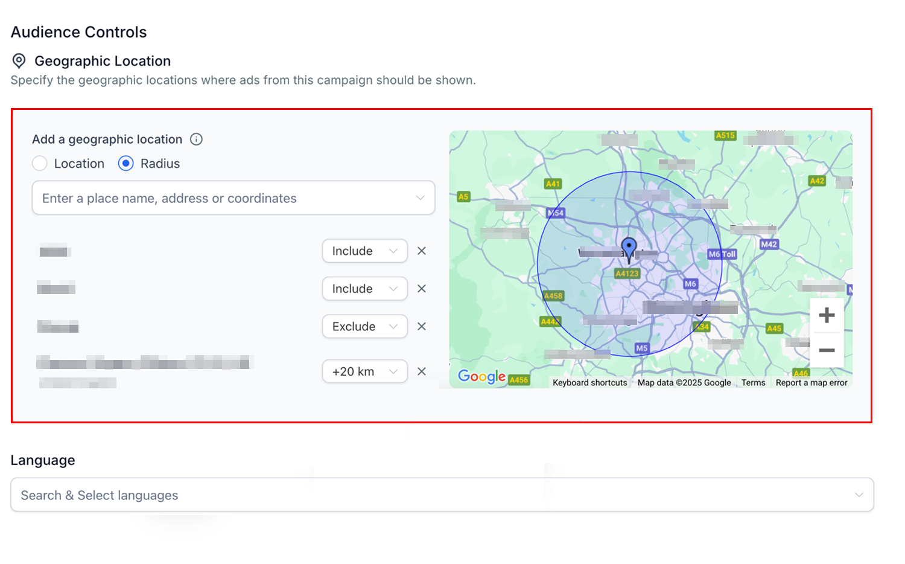Click the info icon beside Add a geographic location
The width and height of the screenshot is (905, 564).
(196, 139)
